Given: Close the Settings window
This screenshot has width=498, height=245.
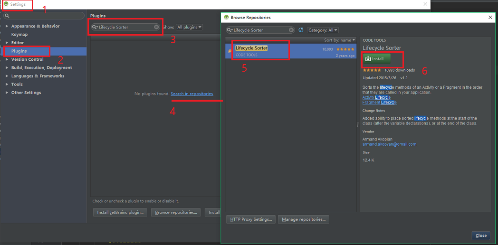Looking at the screenshot, I should pyautogui.click(x=425, y=4).
